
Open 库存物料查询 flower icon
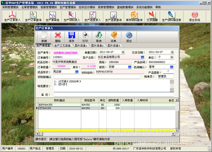(134, 16)
